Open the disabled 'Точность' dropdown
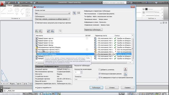Screen dimensions: 169x95 (86, 79)
